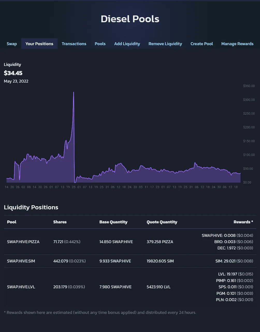Screen dimensions: 260x332
Task: Click the Rewards * column header
Action: [x=243, y=222]
